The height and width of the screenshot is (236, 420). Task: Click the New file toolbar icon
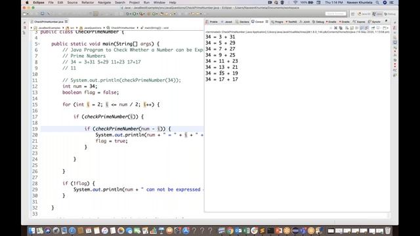tap(24, 14)
